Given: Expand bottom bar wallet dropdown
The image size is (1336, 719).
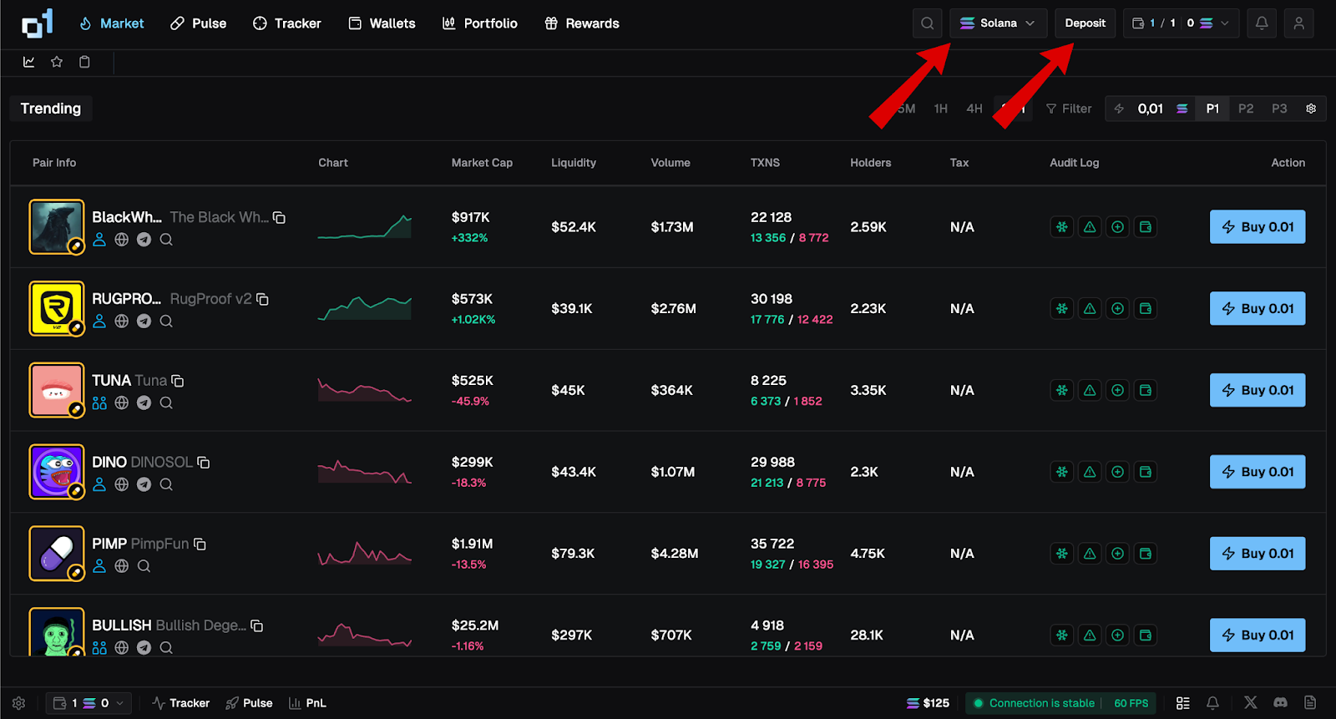Looking at the screenshot, I should pyautogui.click(x=89, y=703).
